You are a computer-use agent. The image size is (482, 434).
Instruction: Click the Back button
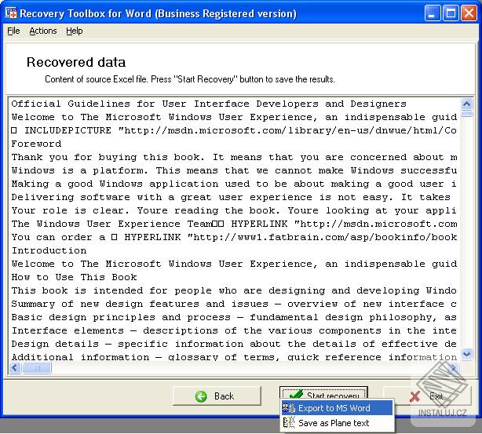click(x=217, y=396)
